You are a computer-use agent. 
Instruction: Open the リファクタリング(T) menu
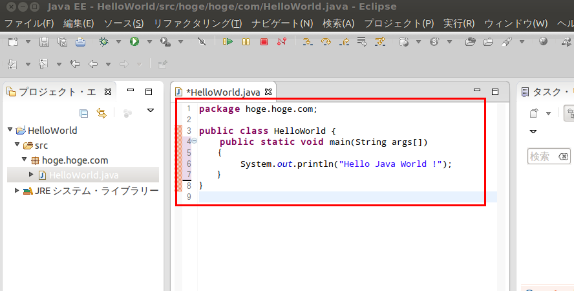click(198, 24)
